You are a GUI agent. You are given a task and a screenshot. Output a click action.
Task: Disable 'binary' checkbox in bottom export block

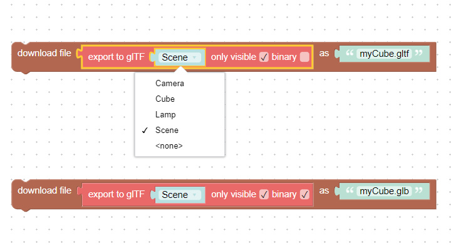click(x=304, y=194)
